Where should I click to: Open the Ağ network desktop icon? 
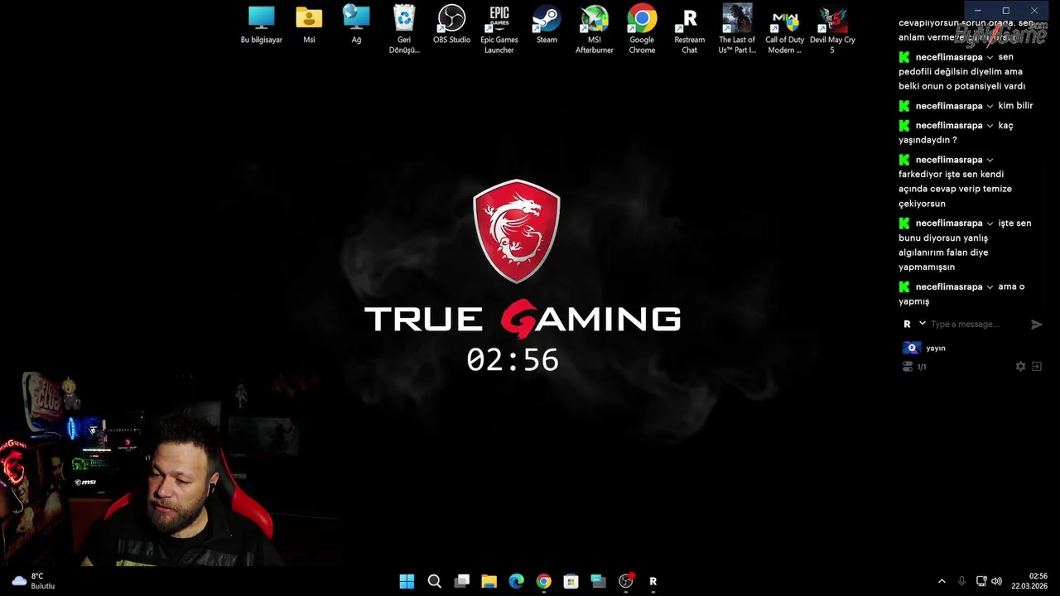click(356, 25)
